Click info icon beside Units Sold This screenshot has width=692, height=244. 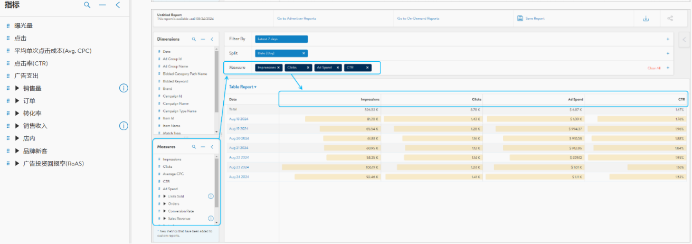click(211, 196)
